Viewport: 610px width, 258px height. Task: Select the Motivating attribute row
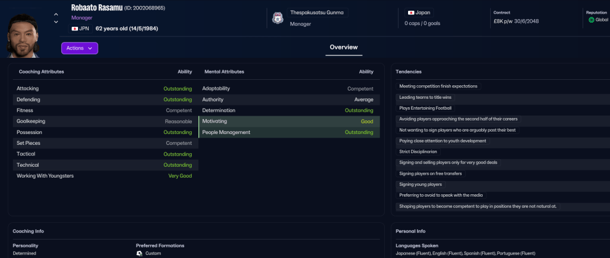point(289,122)
